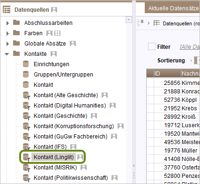Click filtered database icon of Kontakt (Politikwissenschaft)
The width and height of the screenshot is (200, 184).
coord(26,178)
